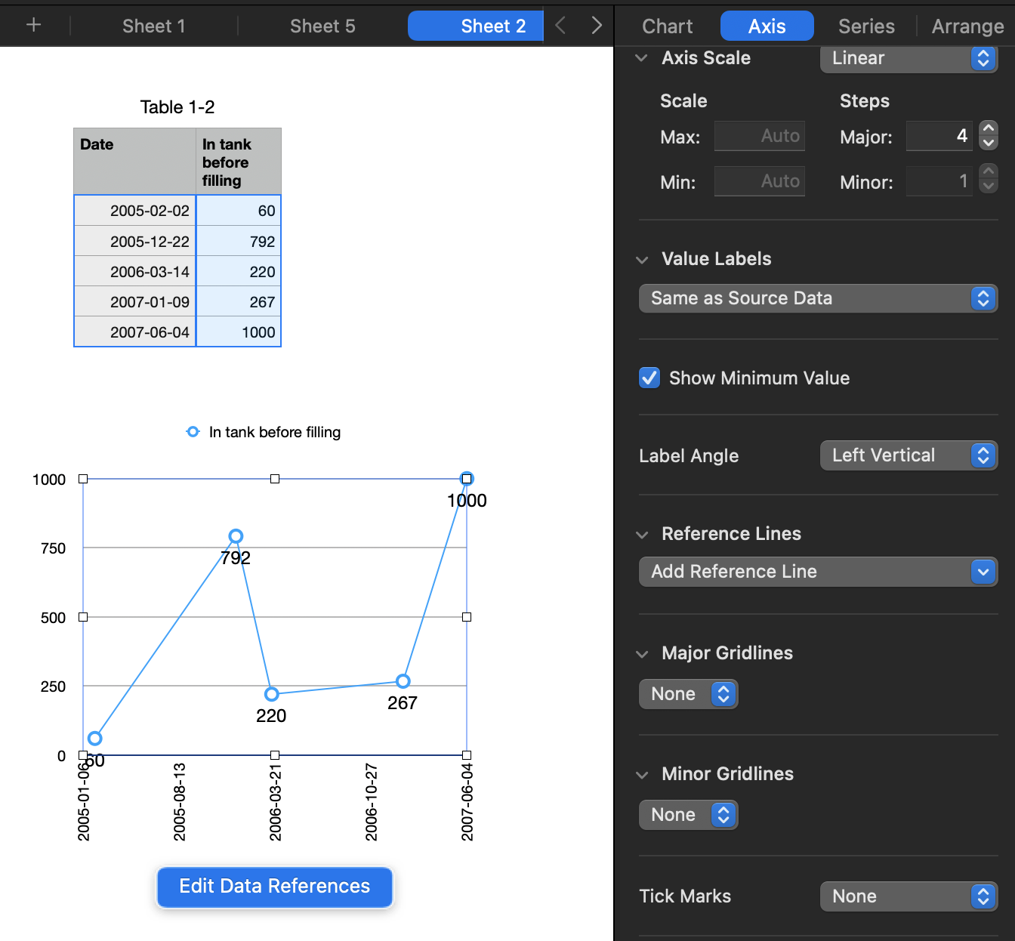Collapse the Value Labels section

[x=642, y=260]
